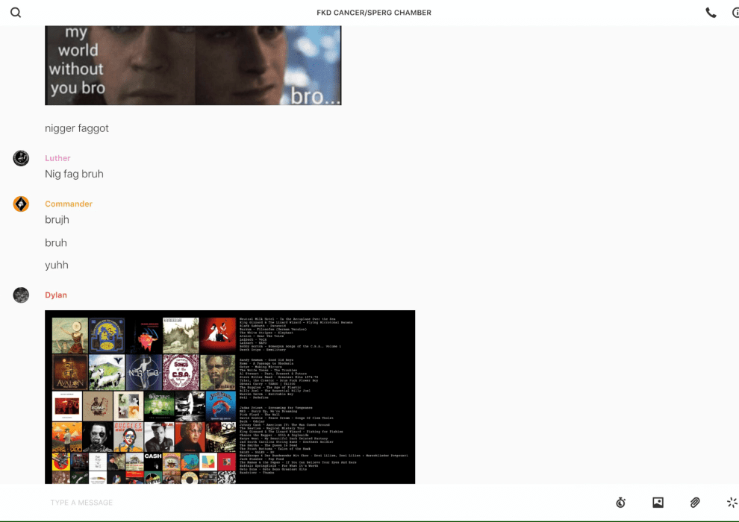Open the GIF image at the top
Screen dimensions: 739x522
click(193, 66)
